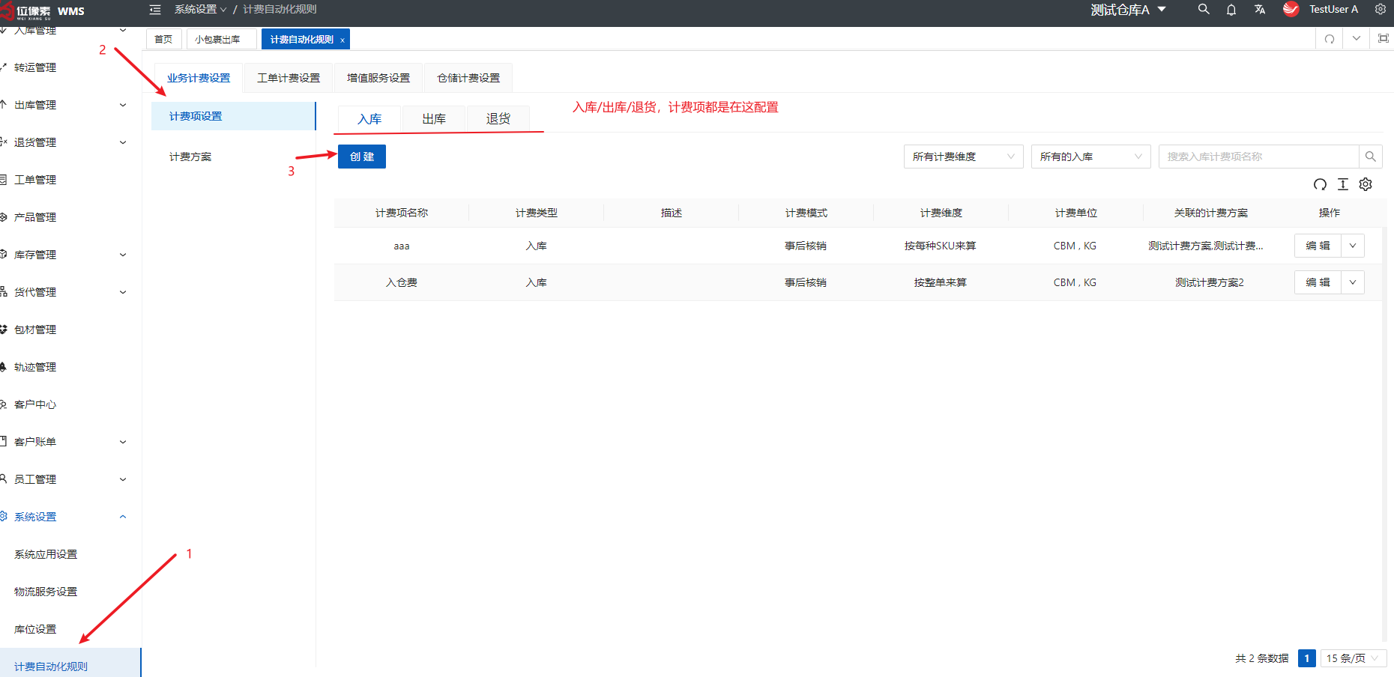Select 计费项设置 in left panel
This screenshot has width=1394, height=677.
233,116
